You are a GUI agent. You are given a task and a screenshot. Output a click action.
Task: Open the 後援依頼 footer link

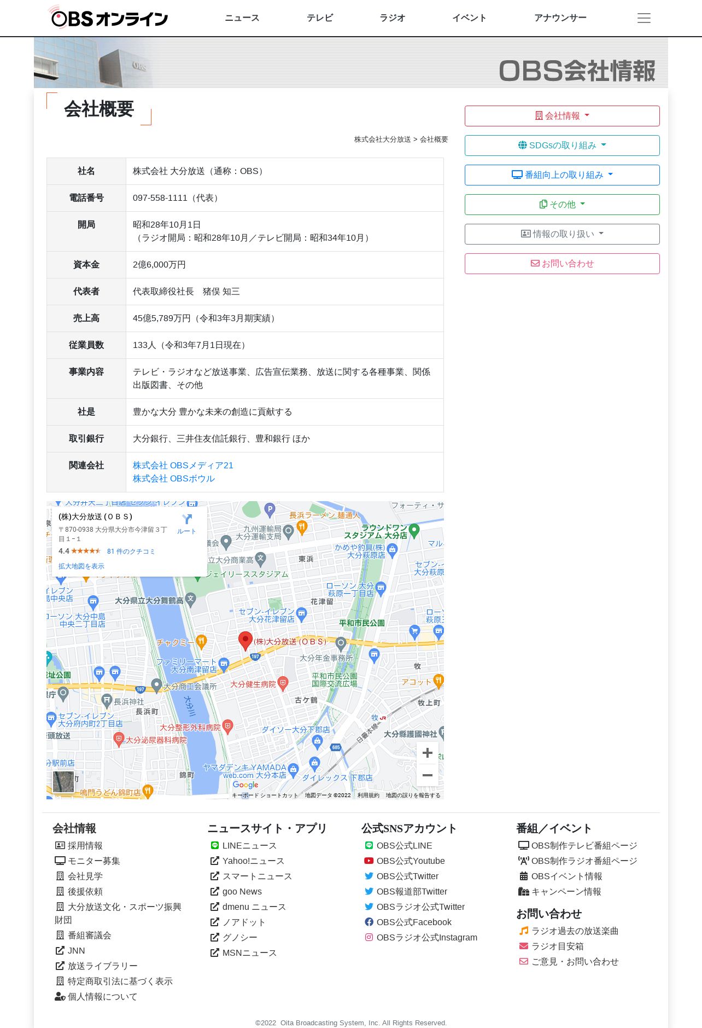pos(85,891)
